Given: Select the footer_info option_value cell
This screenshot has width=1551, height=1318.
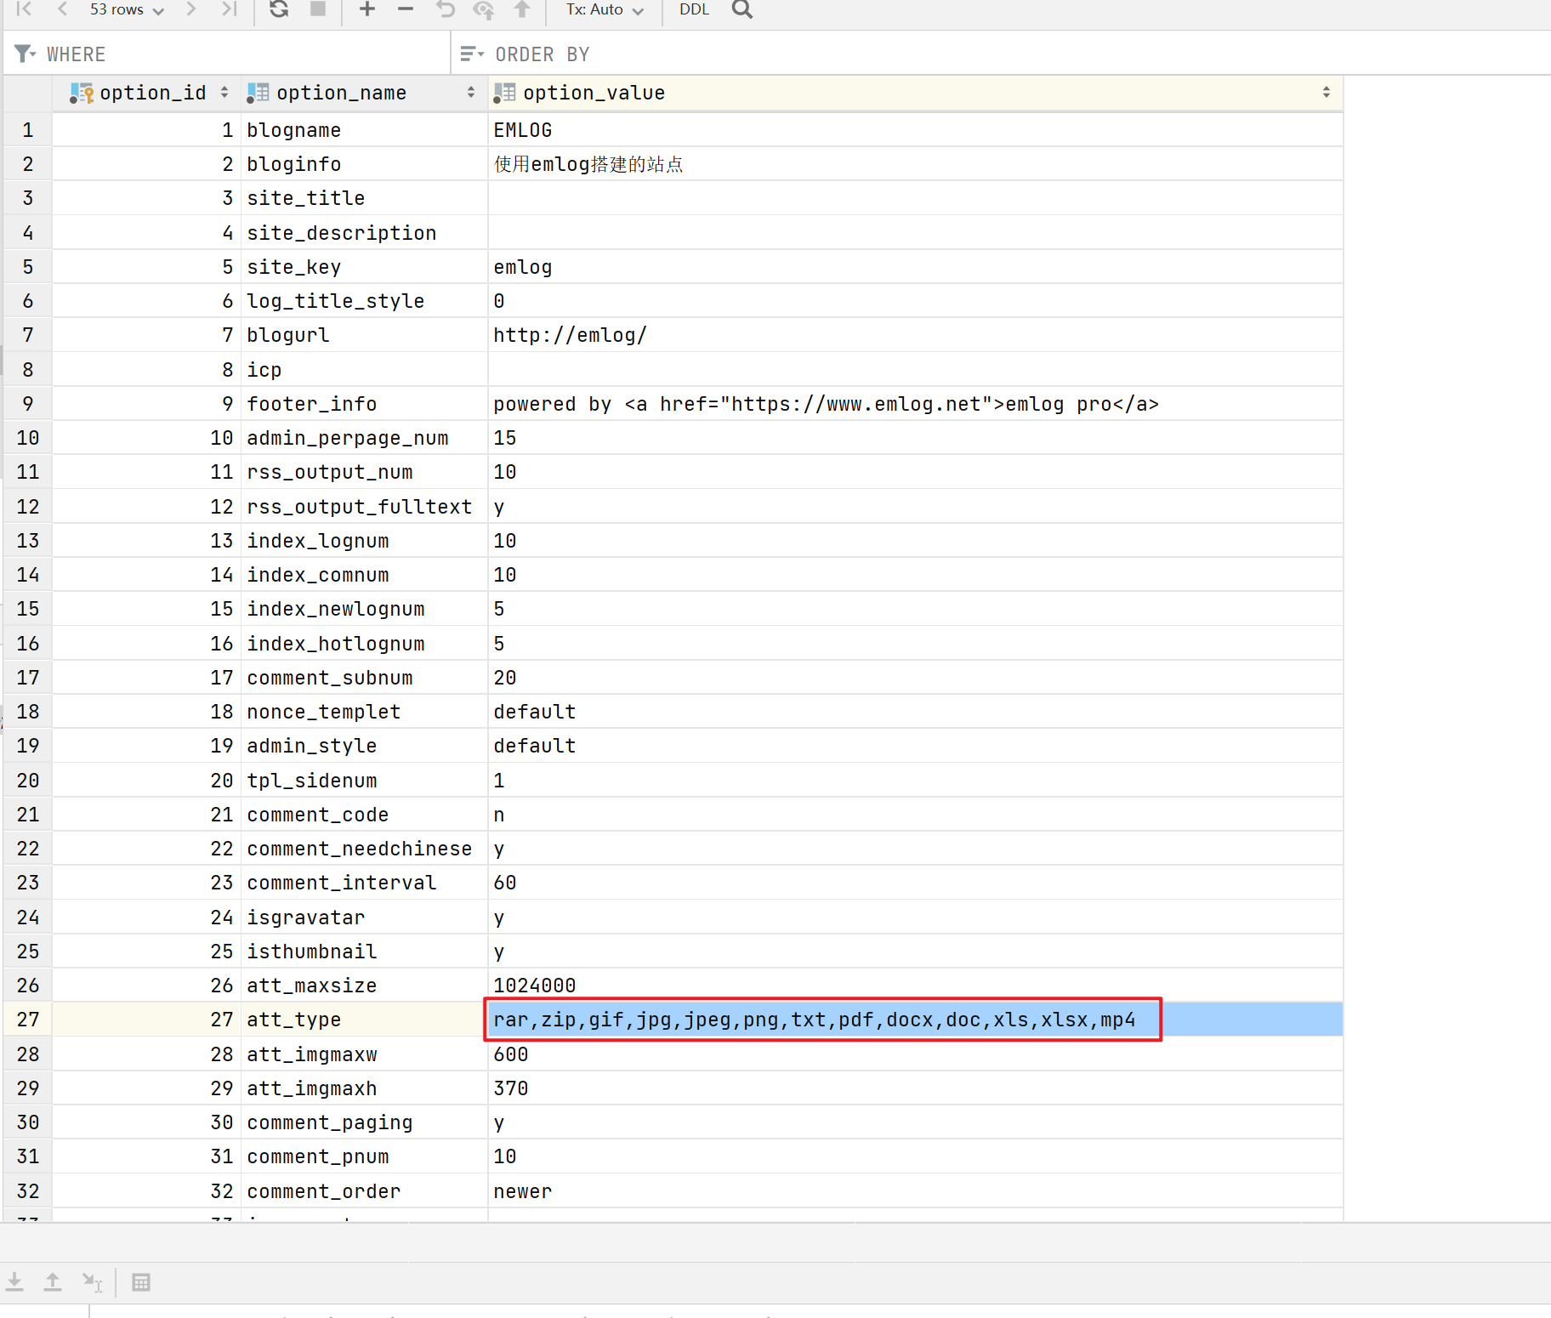Looking at the screenshot, I should (825, 404).
